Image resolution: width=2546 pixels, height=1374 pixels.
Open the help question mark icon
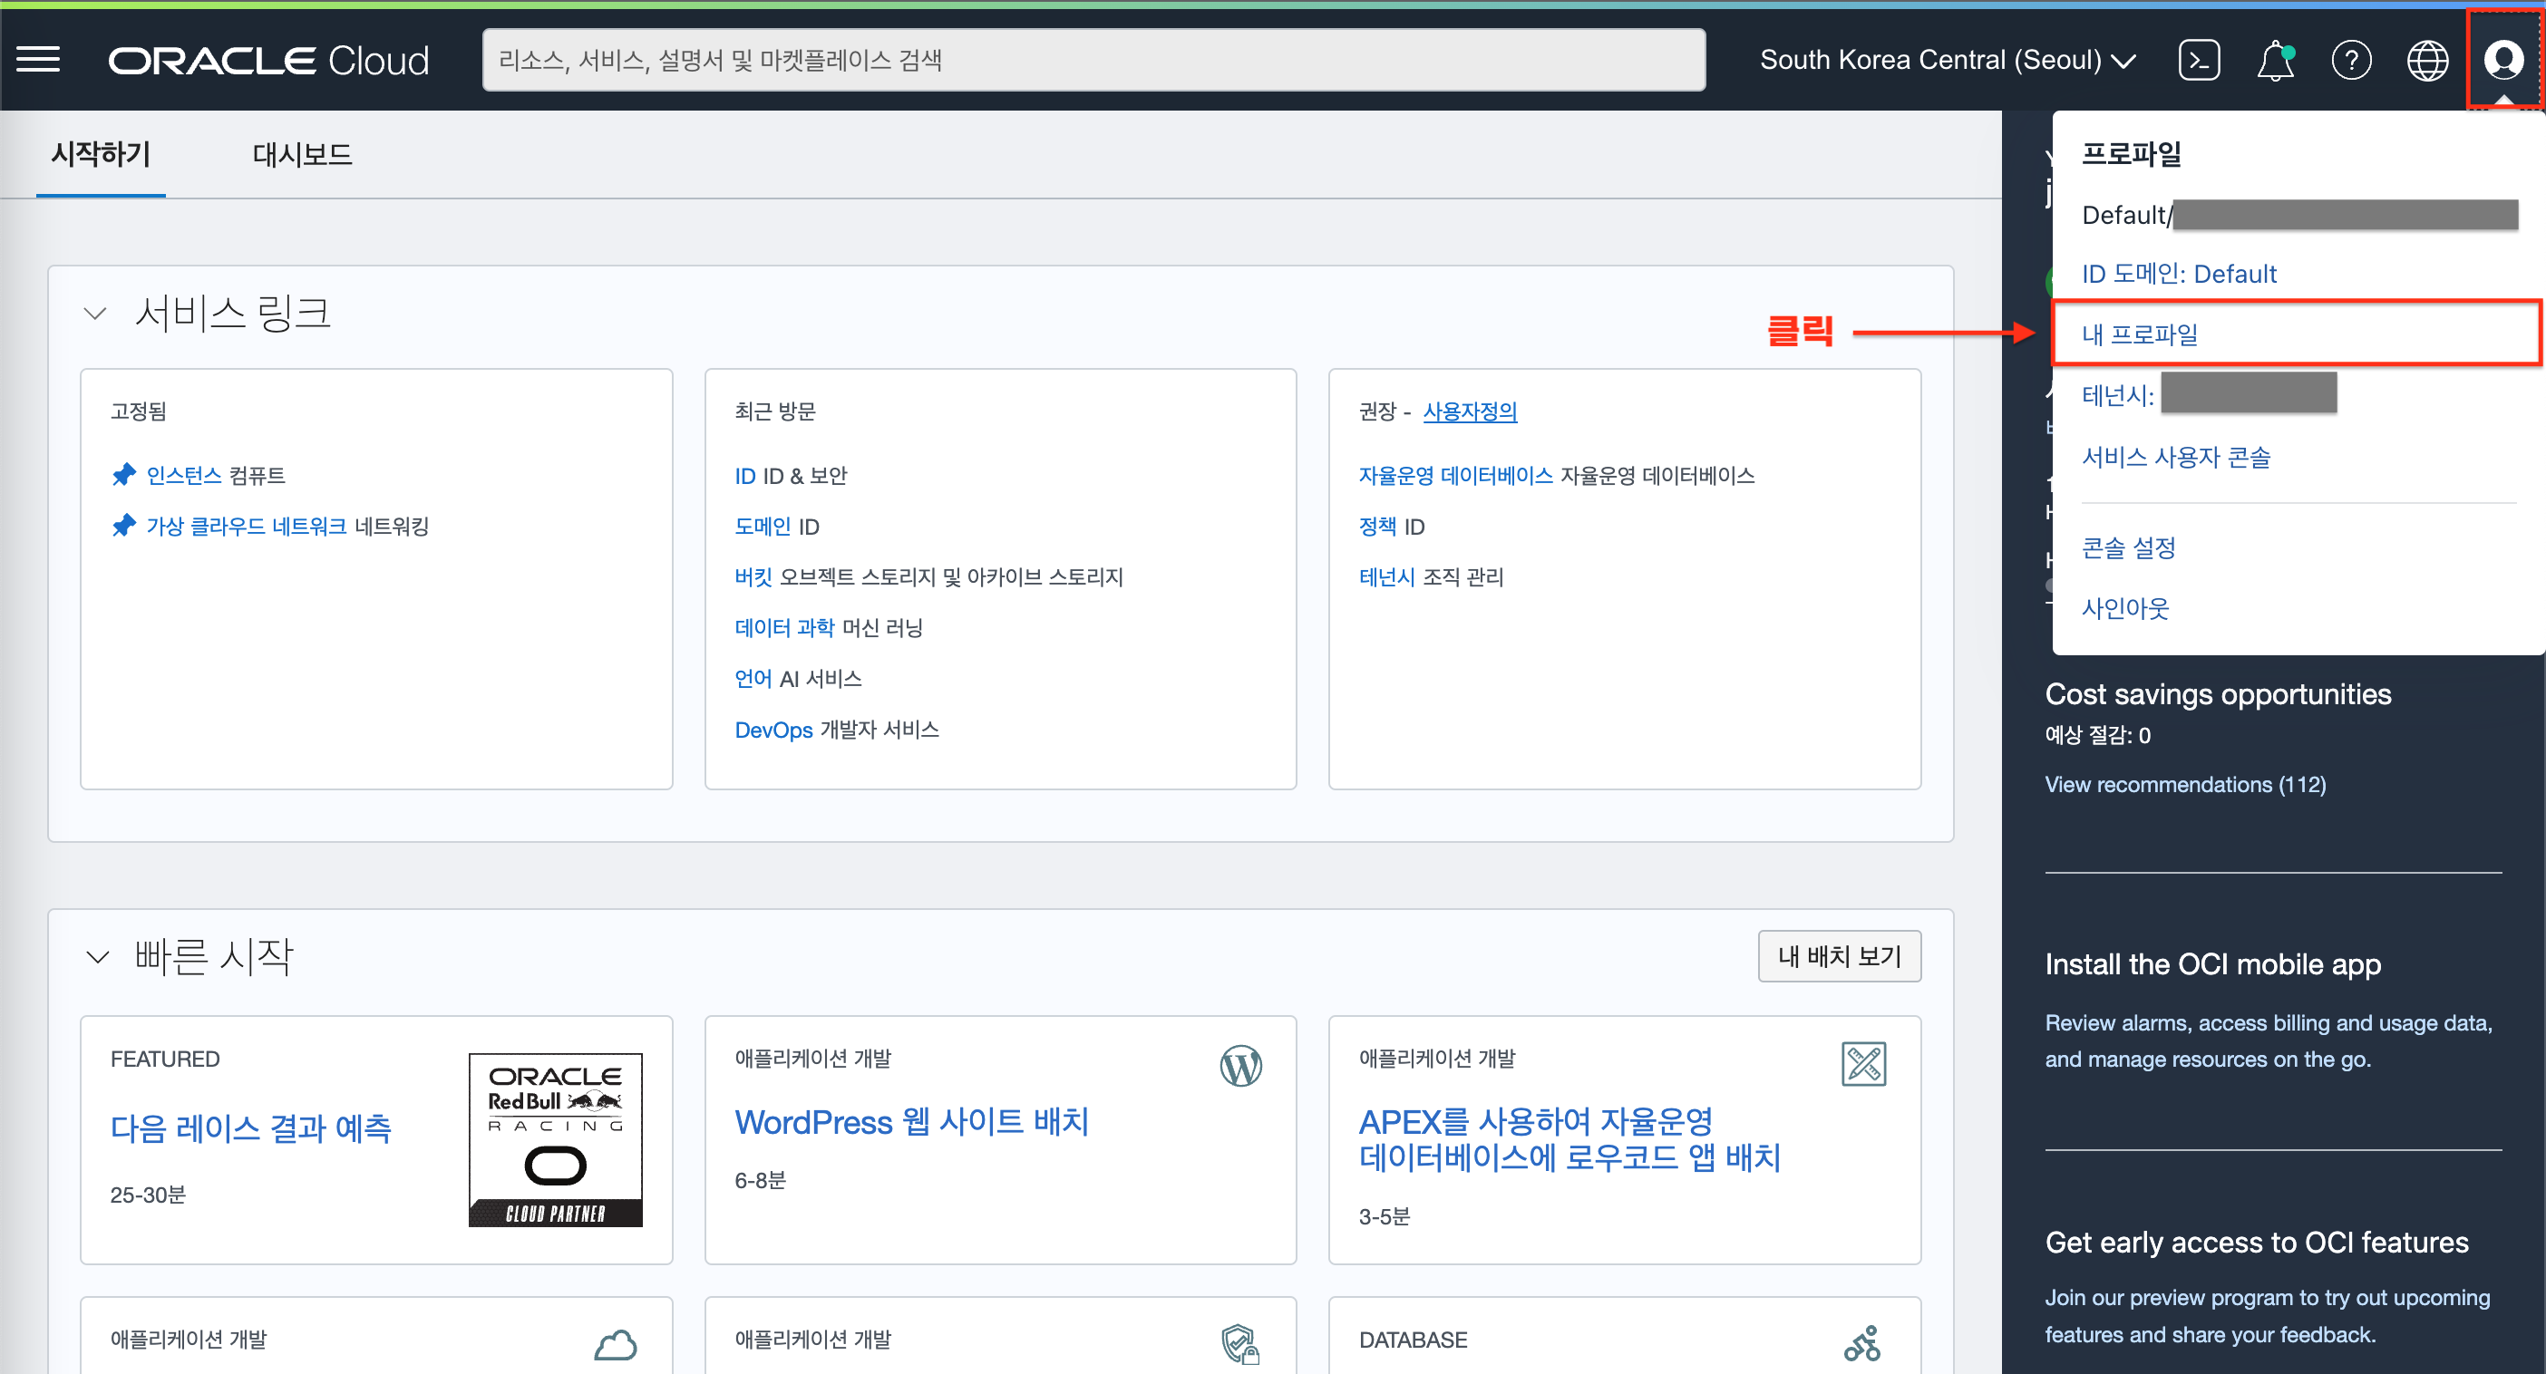[x=2351, y=60]
